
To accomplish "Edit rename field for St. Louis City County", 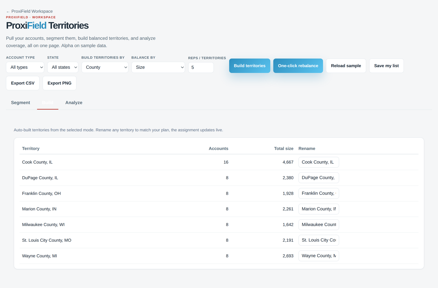I will (x=319, y=240).
